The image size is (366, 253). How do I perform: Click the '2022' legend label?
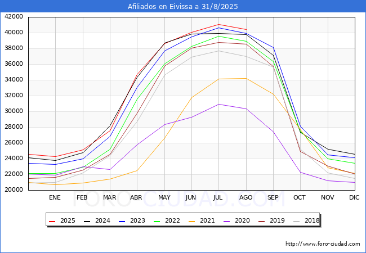tap(172, 220)
